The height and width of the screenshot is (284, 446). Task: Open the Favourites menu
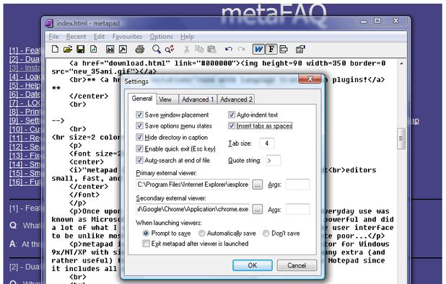pyautogui.click(x=127, y=37)
